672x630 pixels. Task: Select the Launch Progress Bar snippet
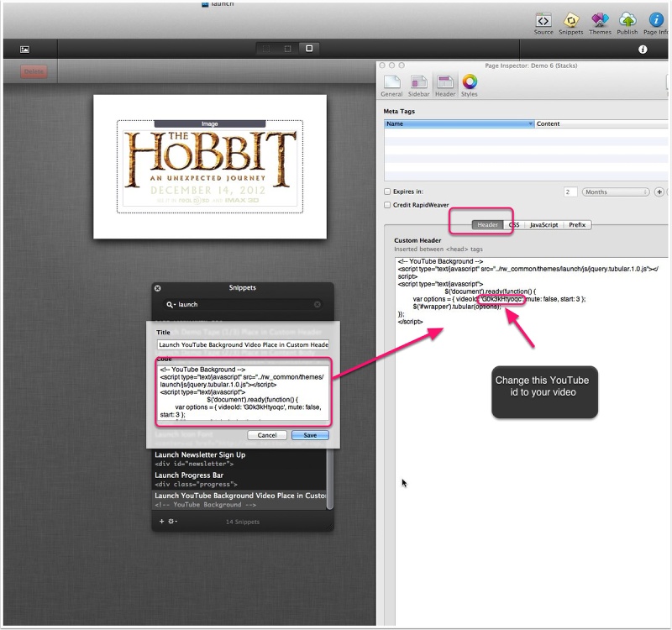pyautogui.click(x=239, y=480)
